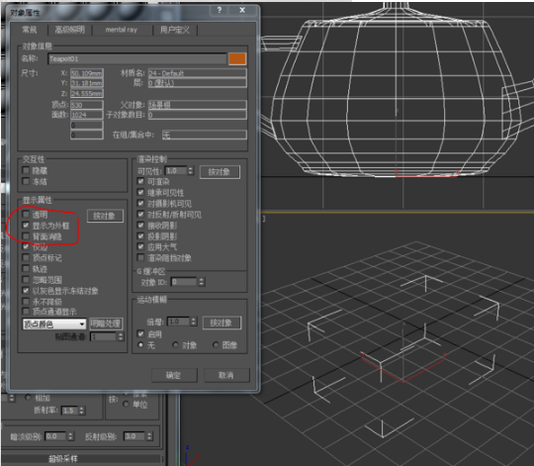This screenshot has height=466, width=534.
Task: Enable the 永不降级 checkbox
Action: [x=26, y=302]
